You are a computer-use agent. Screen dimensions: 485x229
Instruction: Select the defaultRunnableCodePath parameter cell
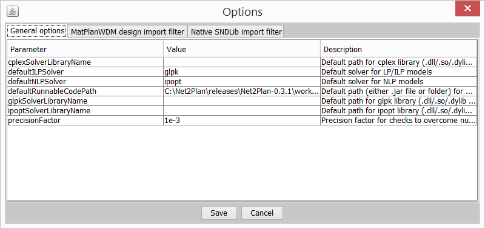tap(85, 91)
